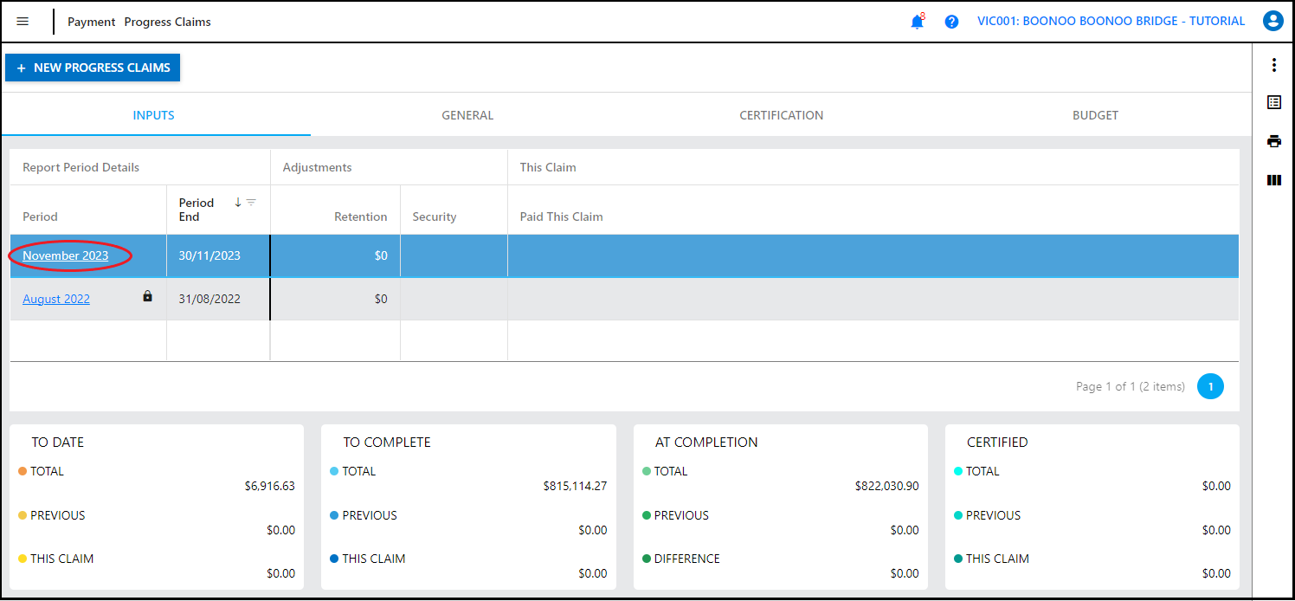This screenshot has width=1295, height=601.
Task: Click the This Claim group header
Action: tap(873, 167)
